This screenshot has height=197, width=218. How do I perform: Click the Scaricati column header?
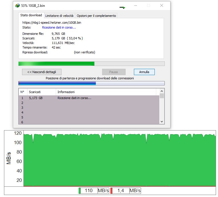pyautogui.click(x=42, y=92)
